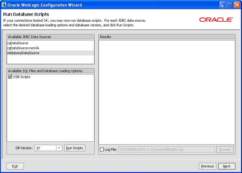The height and width of the screenshot is (173, 242).
Task: Click the Available SQL Files header
Action: coord(51,71)
